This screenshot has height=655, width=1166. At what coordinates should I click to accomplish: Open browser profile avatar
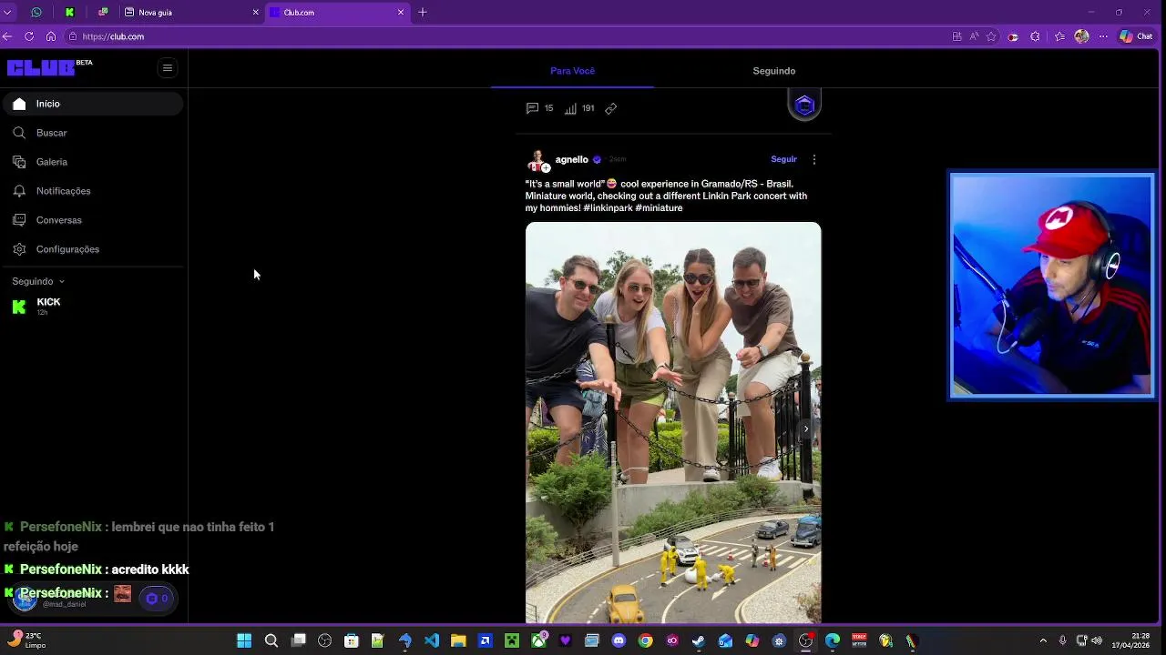(x=1082, y=36)
